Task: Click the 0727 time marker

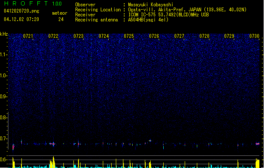Action: click(179, 36)
